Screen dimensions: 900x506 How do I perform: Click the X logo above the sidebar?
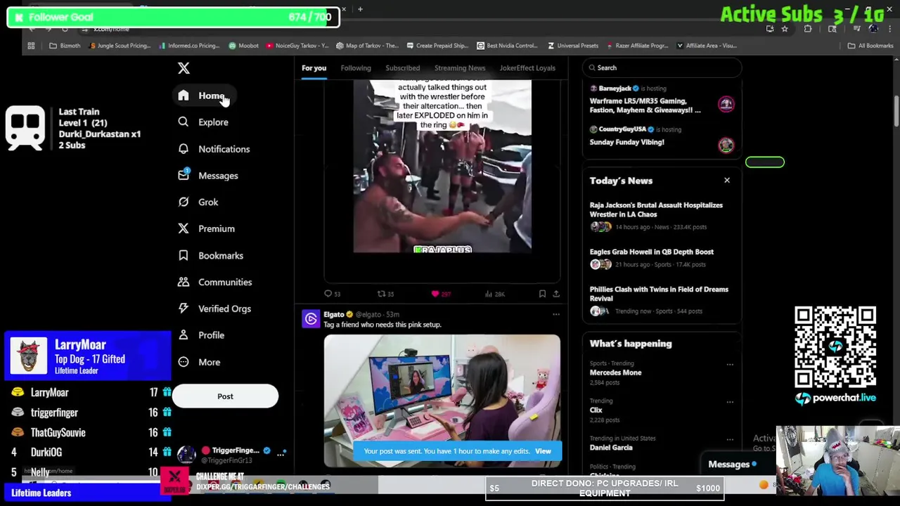pos(184,68)
